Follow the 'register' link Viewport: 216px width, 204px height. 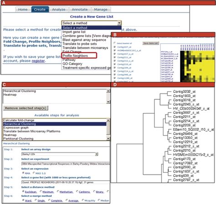[38, 61]
